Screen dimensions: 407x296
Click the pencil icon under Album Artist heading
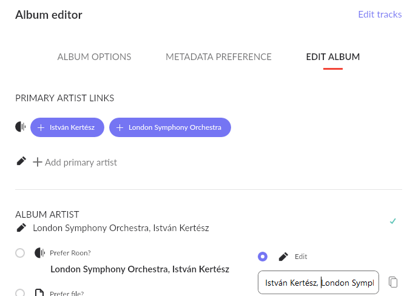tap(21, 227)
